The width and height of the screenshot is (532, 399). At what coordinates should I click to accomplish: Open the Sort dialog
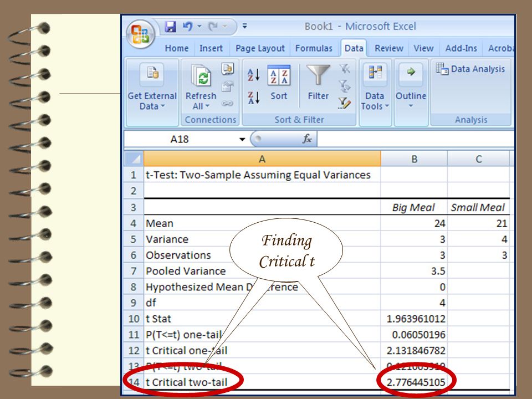(x=279, y=83)
